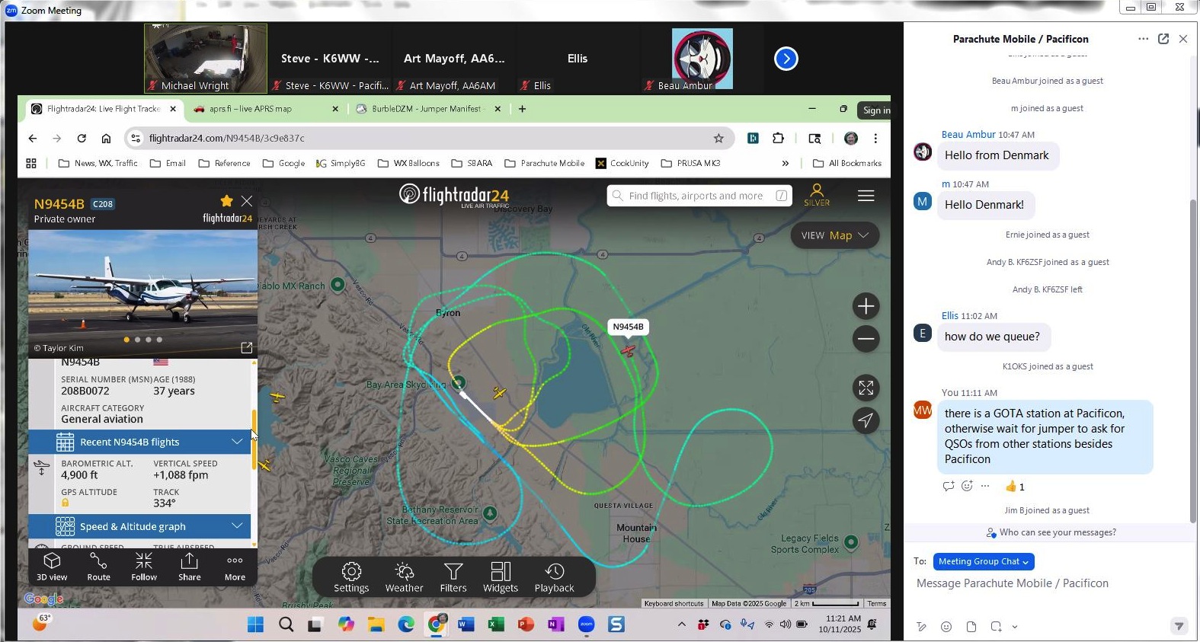Center map on my location arrow

[x=866, y=420]
